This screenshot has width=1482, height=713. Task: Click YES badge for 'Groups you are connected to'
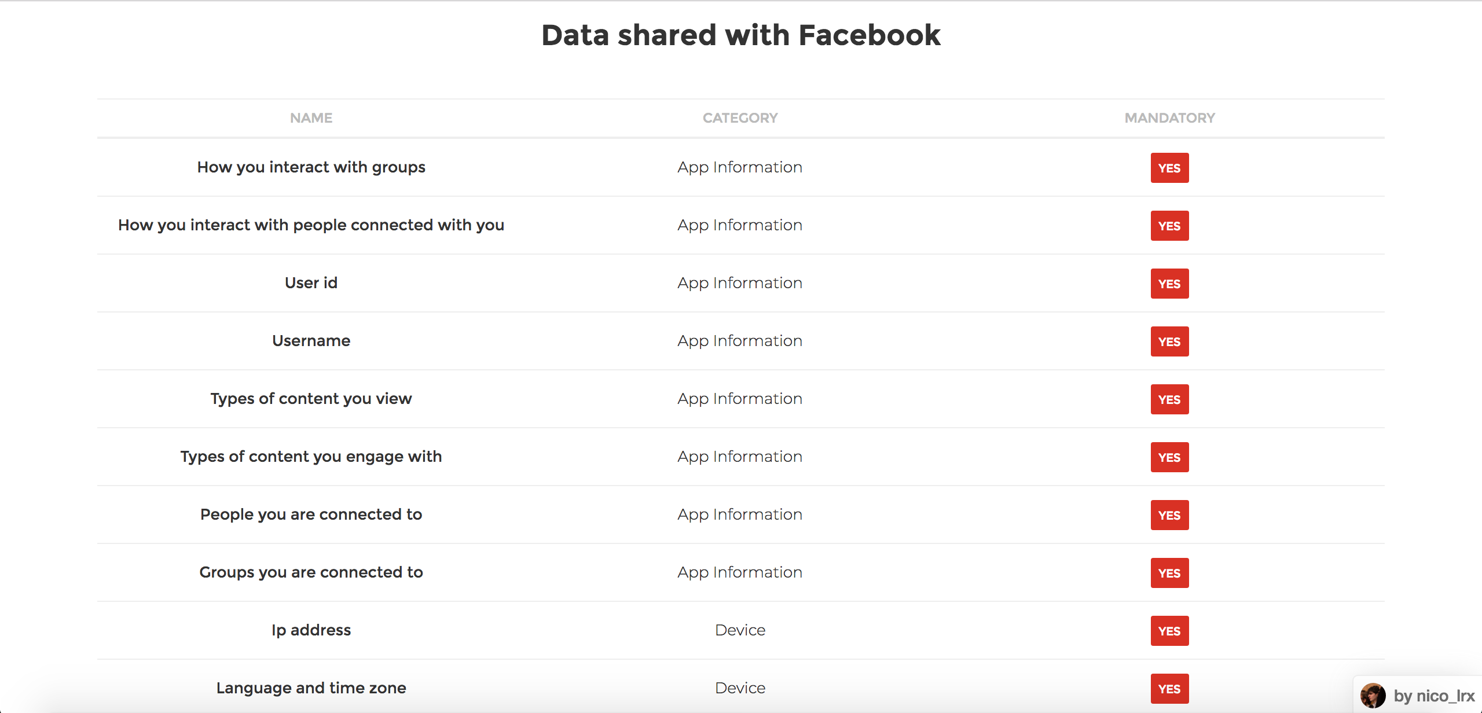tap(1169, 573)
